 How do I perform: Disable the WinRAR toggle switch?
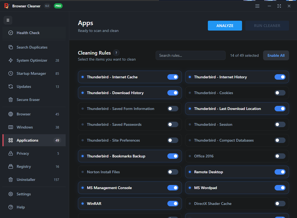(173, 204)
